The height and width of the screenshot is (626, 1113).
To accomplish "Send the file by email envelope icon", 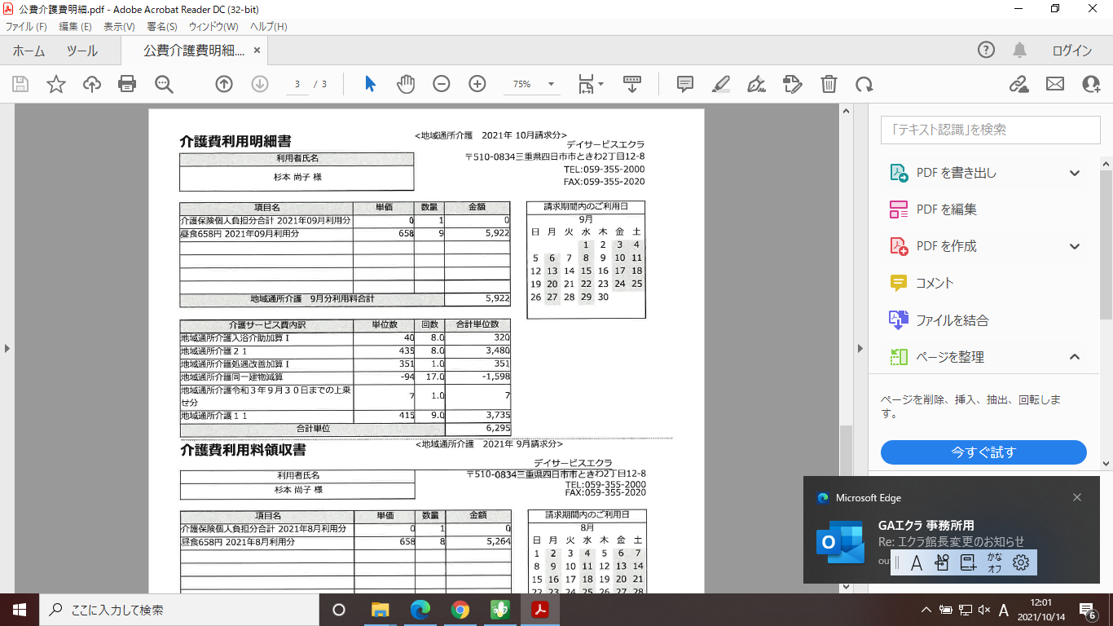I will click(1055, 84).
